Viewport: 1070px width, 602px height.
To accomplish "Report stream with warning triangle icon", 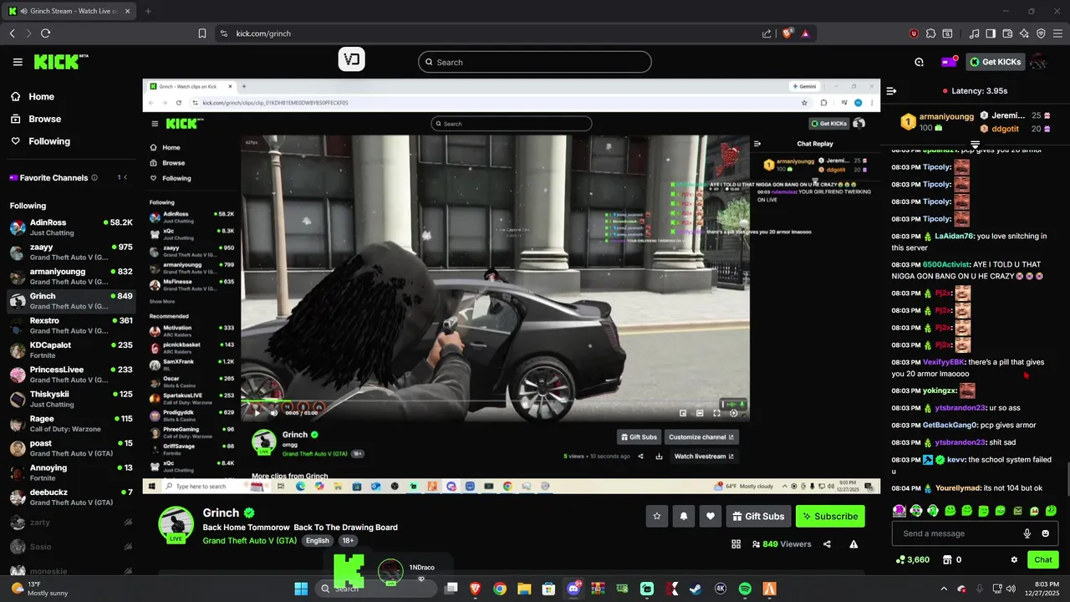I will point(853,544).
